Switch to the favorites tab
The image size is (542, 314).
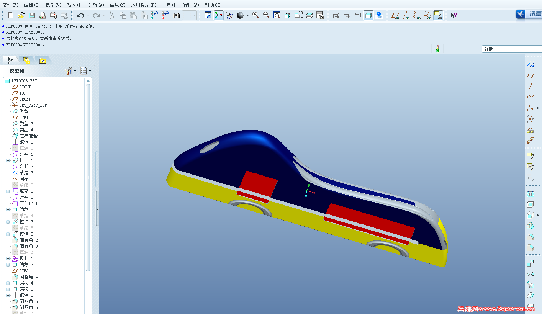tap(43, 61)
